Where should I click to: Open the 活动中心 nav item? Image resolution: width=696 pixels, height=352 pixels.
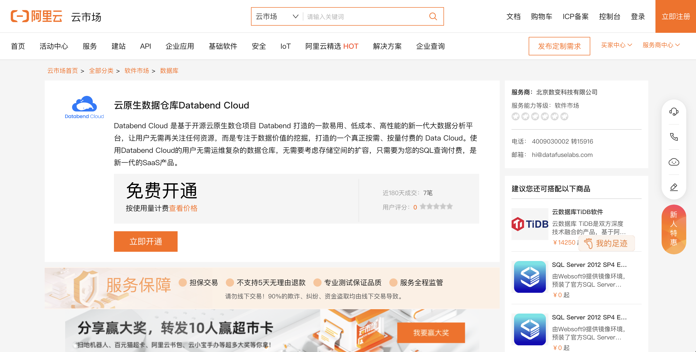(54, 46)
